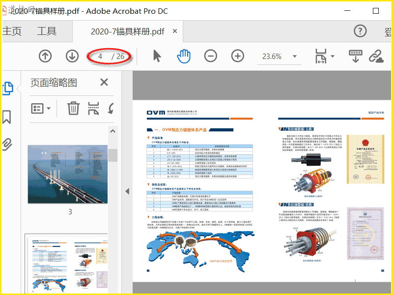393x295 pixels.
Task: Close the 页面缩略图 panel
Action: (104, 82)
